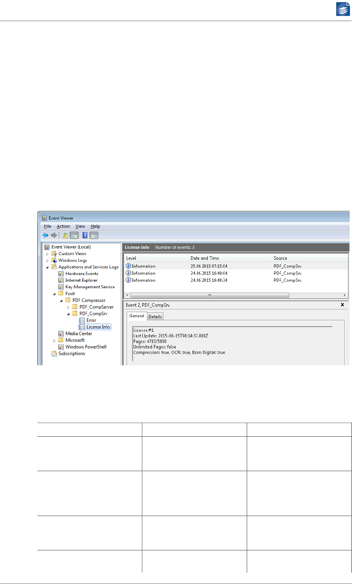The width and height of the screenshot is (352, 584).
Task: Click PDF_CompSrv source of 25.06.2015 event
Action: click(x=287, y=266)
